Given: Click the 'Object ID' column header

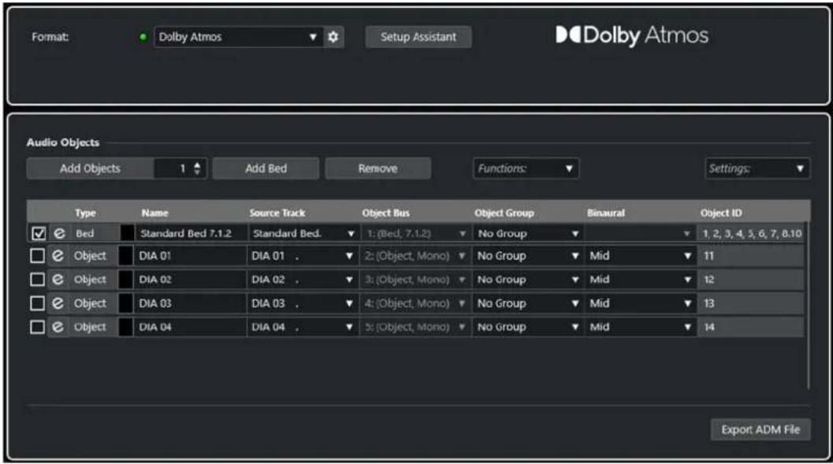Looking at the screenshot, I should [x=721, y=213].
